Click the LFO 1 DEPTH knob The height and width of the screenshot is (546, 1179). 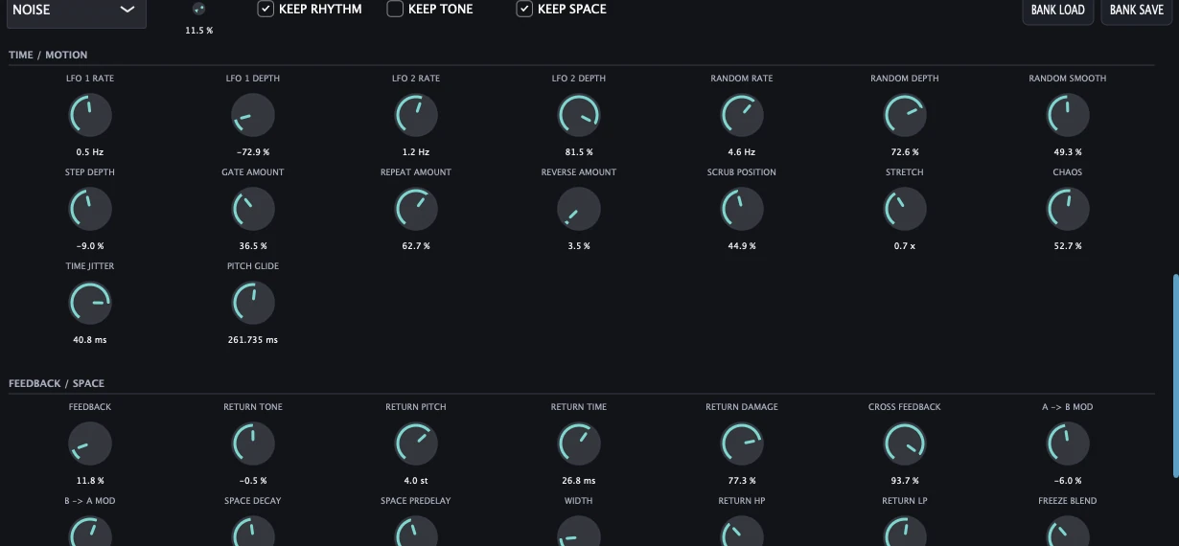[253, 115]
